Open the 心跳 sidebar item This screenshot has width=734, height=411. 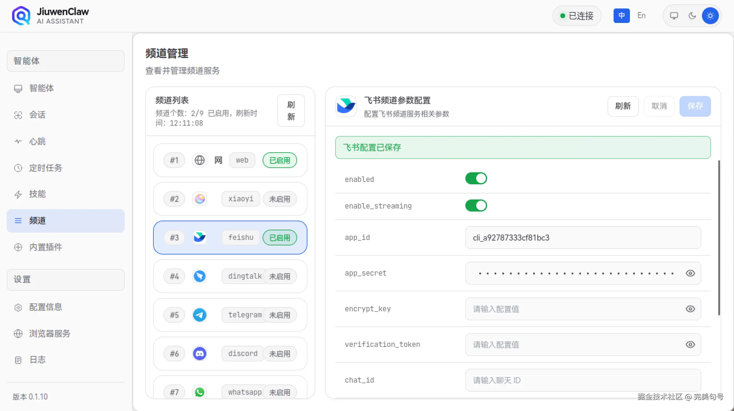pyautogui.click(x=65, y=141)
